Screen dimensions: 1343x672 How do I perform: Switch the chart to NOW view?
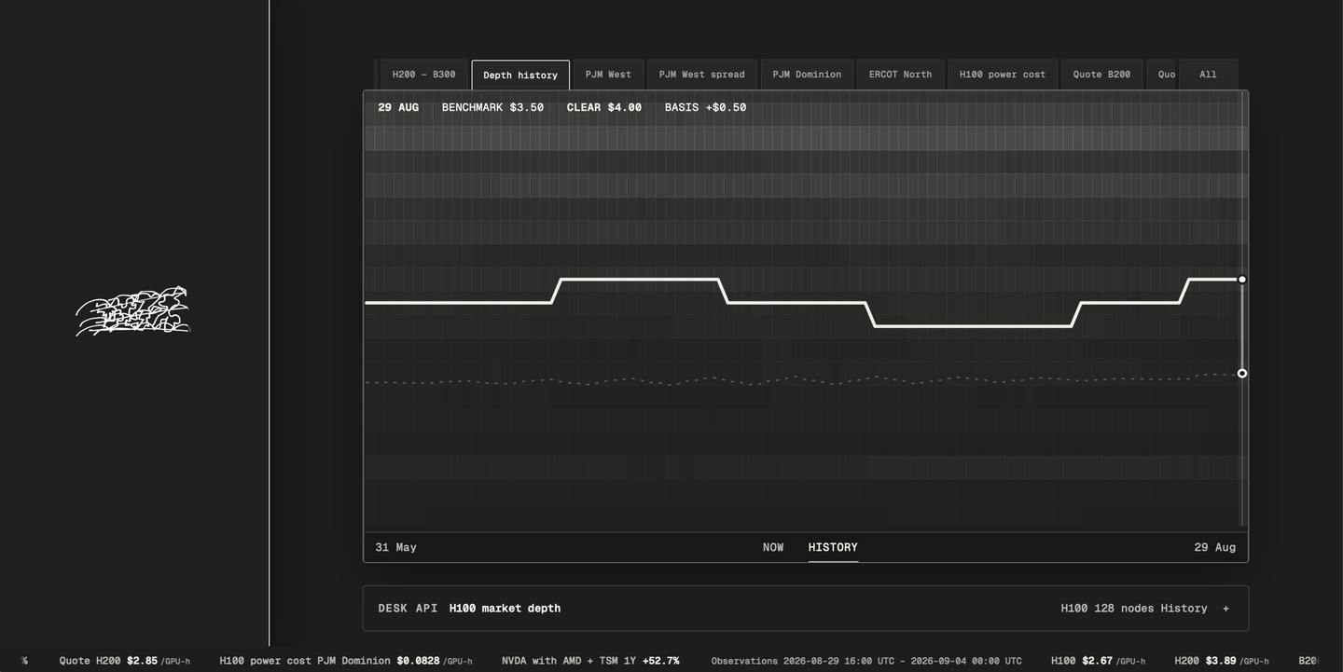tap(773, 547)
